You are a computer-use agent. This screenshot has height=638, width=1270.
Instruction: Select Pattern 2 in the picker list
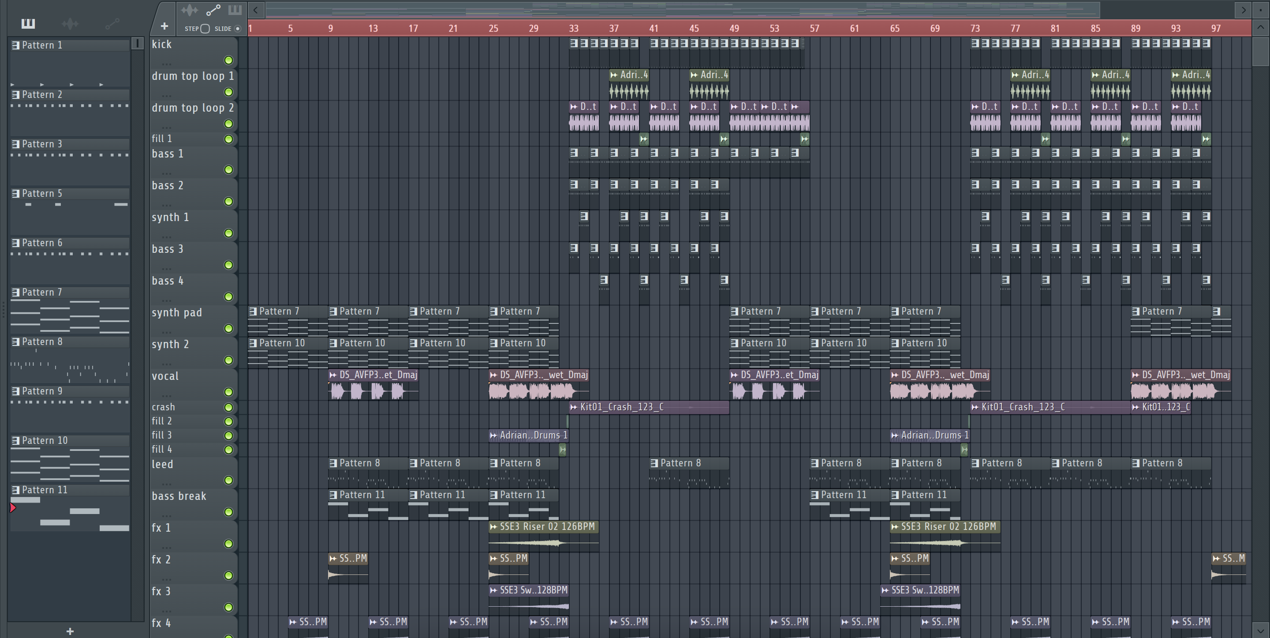click(x=70, y=95)
